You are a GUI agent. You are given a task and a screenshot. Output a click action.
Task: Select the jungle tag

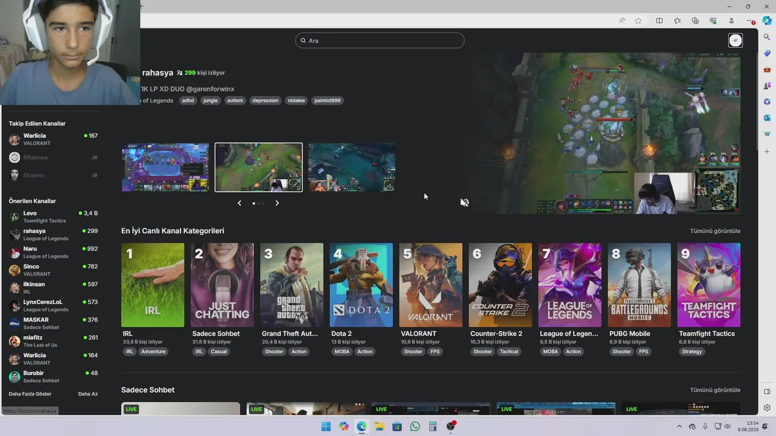pos(210,101)
